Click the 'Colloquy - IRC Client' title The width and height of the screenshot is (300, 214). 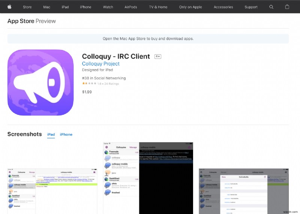pyautogui.click(x=116, y=57)
